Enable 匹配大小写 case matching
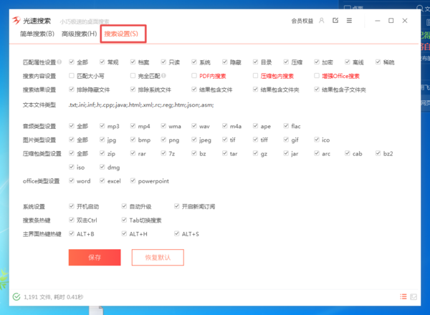 72,76
